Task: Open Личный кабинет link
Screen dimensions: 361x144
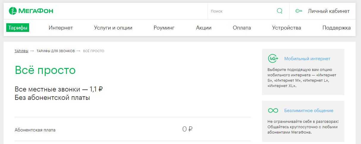Action: (x=329, y=11)
